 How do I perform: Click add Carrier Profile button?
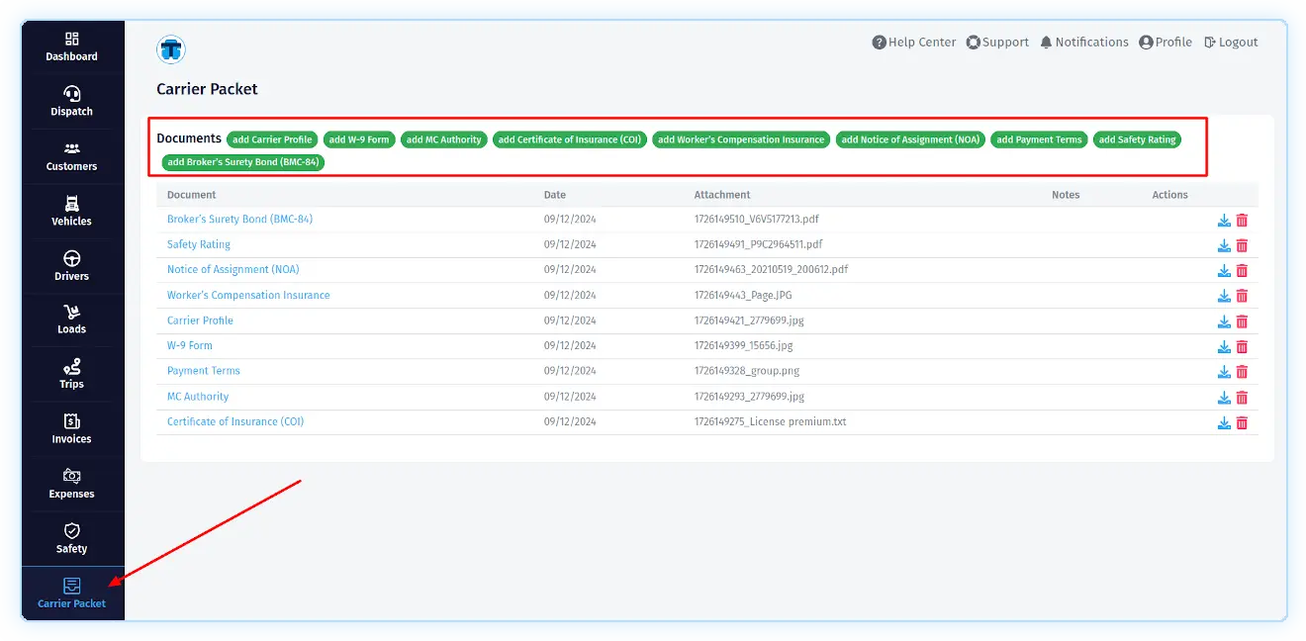point(272,139)
